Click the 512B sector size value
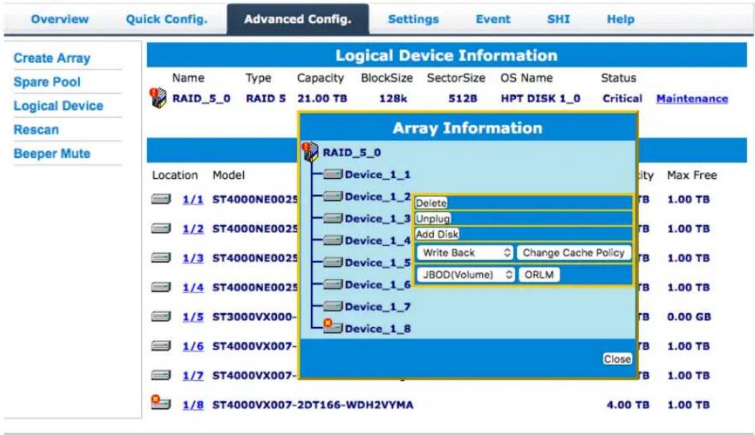This screenshot has width=755, height=435. click(x=462, y=99)
